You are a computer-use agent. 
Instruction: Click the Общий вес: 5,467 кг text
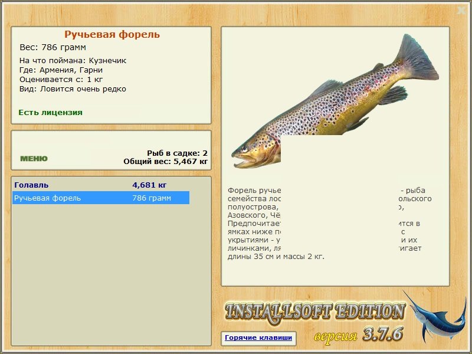(x=166, y=161)
